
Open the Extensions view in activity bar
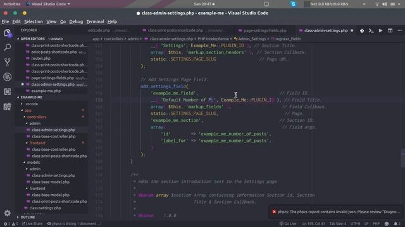(7, 91)
